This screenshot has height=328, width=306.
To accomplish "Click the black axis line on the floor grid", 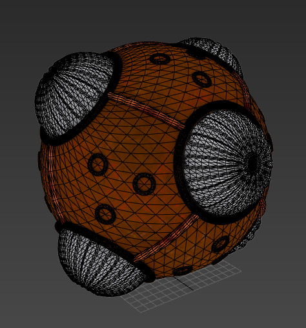I will tap(184, 283).
